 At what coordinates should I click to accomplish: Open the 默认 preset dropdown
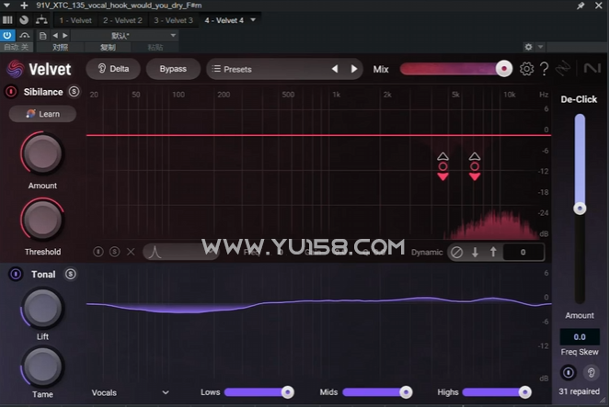[x=124, y=36]
